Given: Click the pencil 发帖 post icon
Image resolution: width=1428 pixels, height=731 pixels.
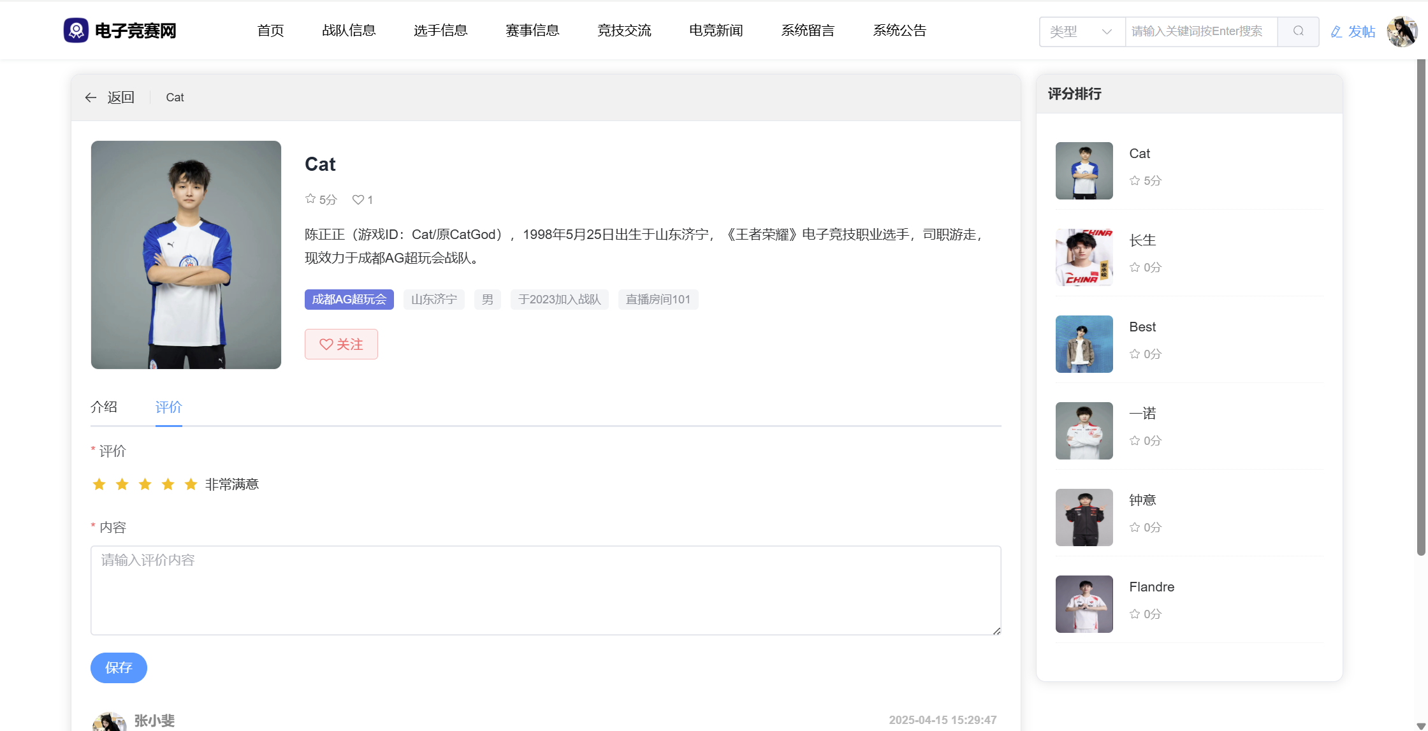Looking at the screenshot, I should point(1336,32).
